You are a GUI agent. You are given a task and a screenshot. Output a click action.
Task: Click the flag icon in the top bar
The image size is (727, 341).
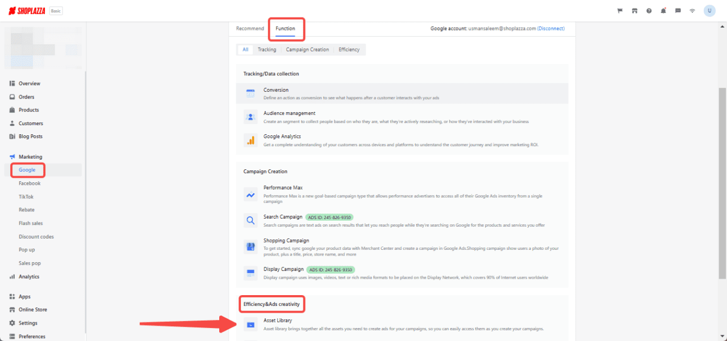pyautogui.click(x=620, y=11)
